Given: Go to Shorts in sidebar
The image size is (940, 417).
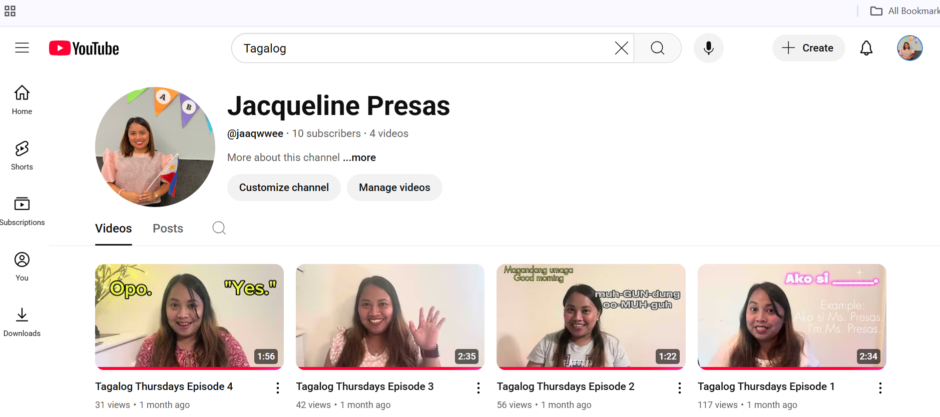Looking at the screenshot, I should coord(22,155).
